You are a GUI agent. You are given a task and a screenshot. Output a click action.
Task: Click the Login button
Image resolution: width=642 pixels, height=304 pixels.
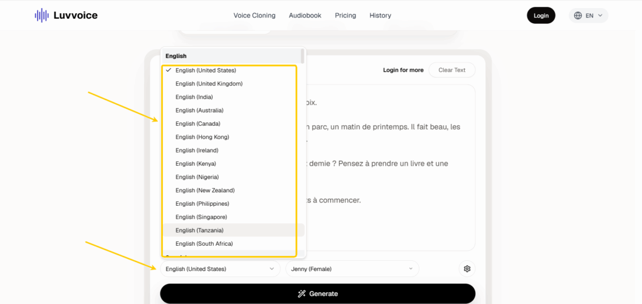(541, 16)
